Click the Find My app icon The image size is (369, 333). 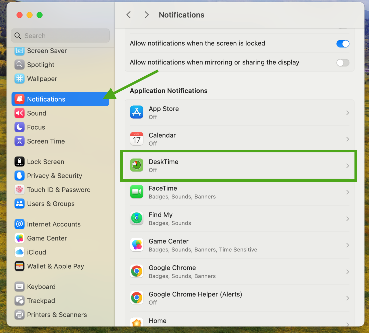pyautogui.click(x=137, y=218)
